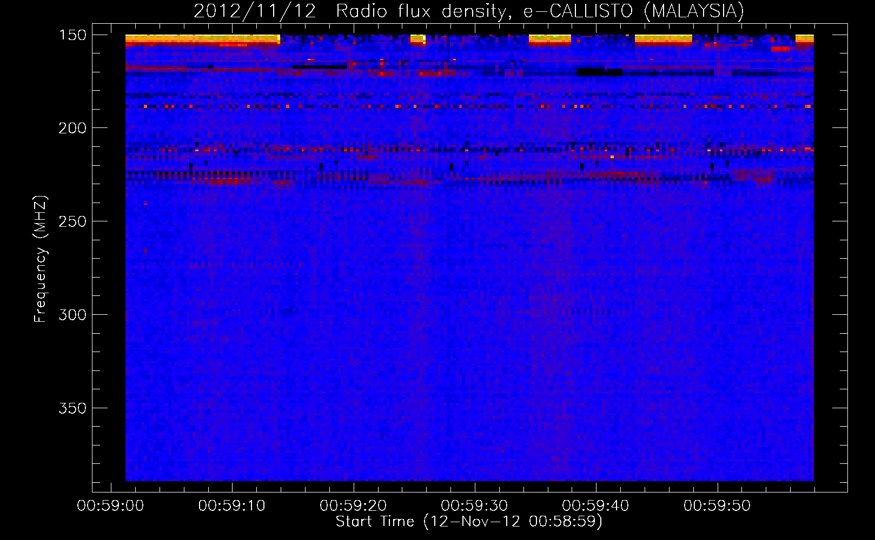Click the 'Start Time (12-Nov-12 00:58:59)' label
This screenshot has width=875, height=540.
pos(469,522)
